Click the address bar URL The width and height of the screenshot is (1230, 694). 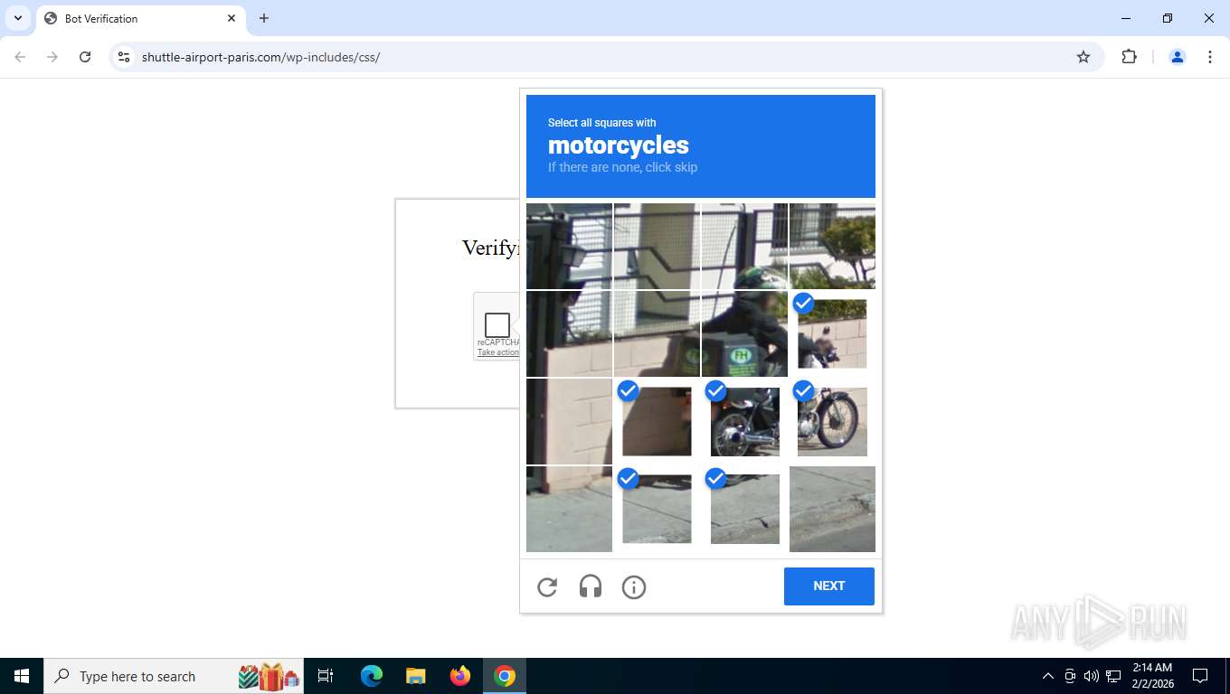(x=260, y=57)
